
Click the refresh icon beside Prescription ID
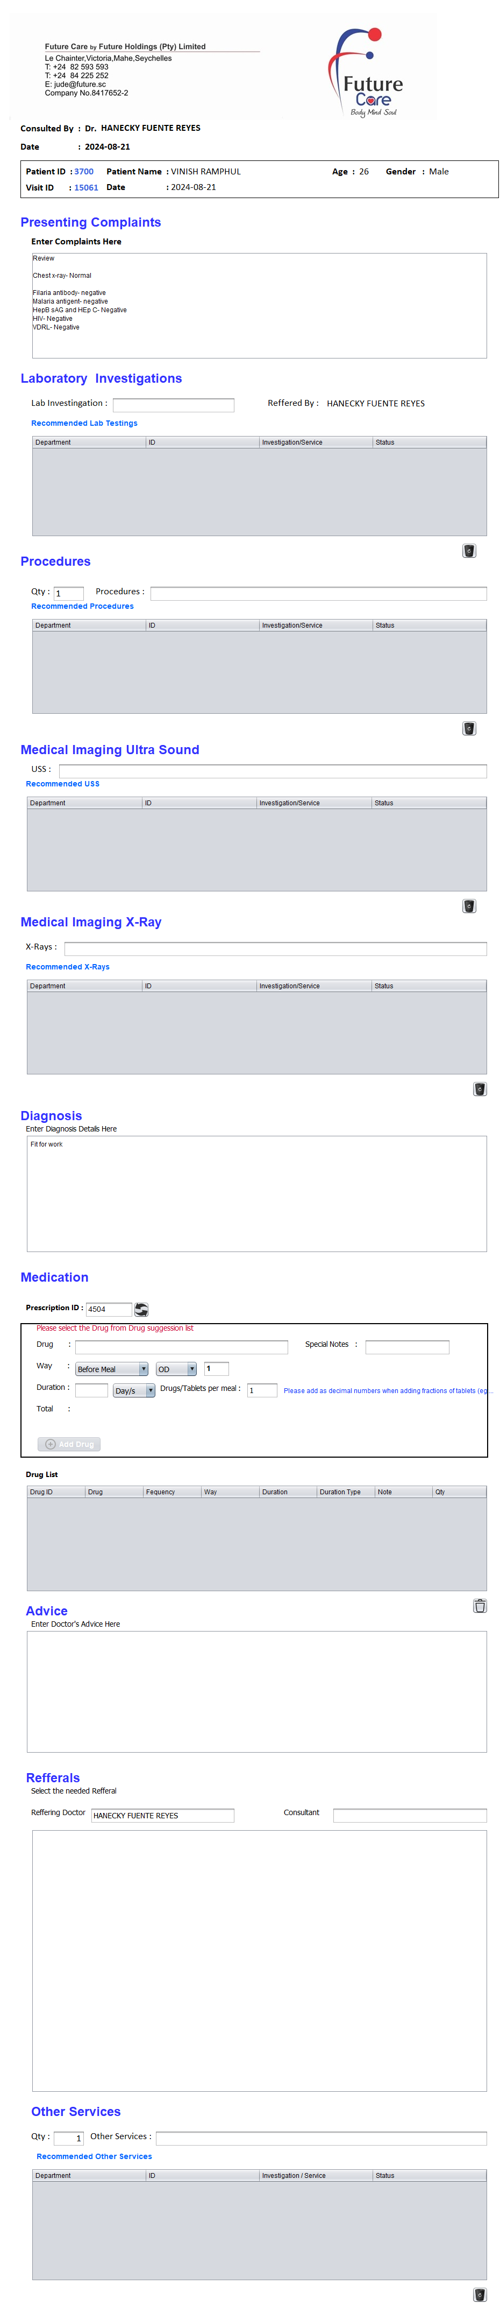141,1309
